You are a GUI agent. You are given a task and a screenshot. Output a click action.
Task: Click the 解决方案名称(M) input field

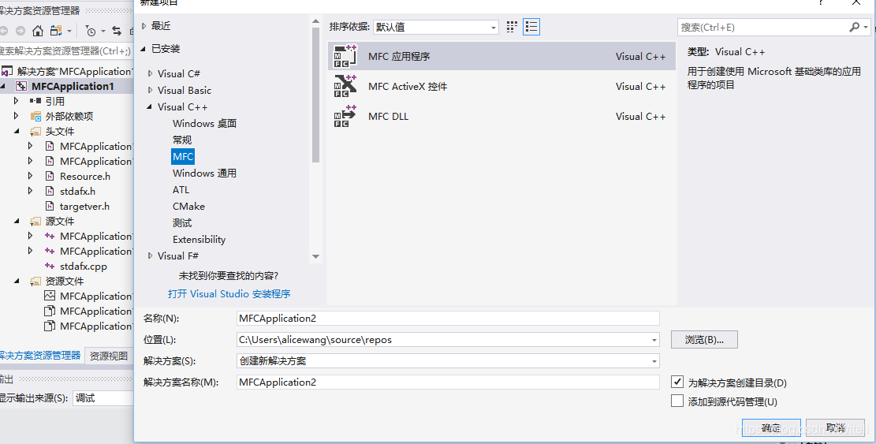(x=448, y=382)
